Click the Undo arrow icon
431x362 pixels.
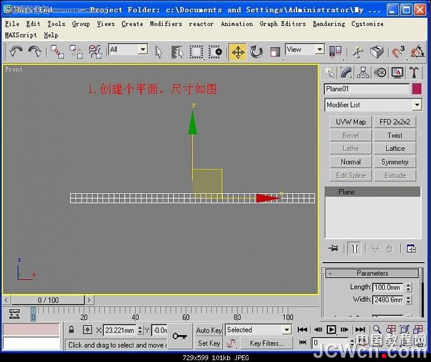[x=16, y=52]
